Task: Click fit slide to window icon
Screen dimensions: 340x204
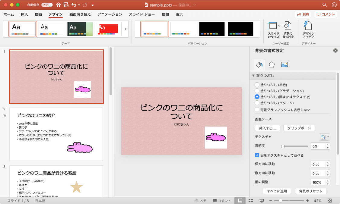Action: pyautogui.click(x=329, y=201)
